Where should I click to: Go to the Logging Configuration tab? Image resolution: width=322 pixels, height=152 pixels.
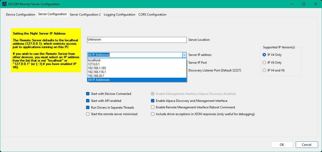[119, 15]
